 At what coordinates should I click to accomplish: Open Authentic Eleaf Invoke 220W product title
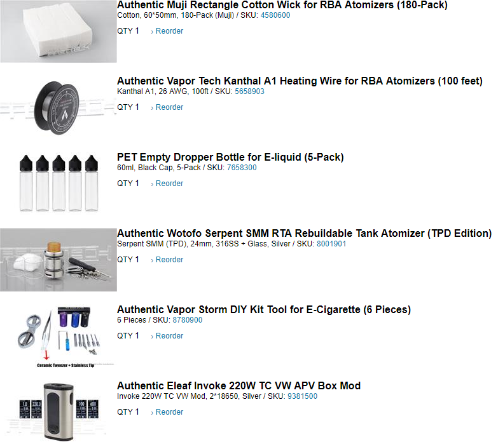(239, 385)
